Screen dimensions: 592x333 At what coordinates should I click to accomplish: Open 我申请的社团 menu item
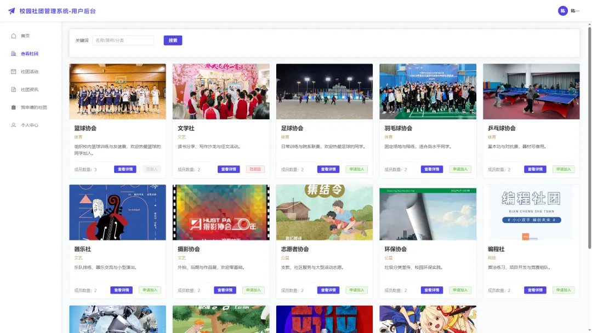click(33, 107)
